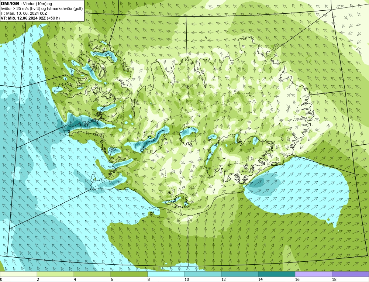Click the 'IT: Mán. 10. 06. 2024 00Z' line
The image size is (369, 282).
click(x=24, y=13)
